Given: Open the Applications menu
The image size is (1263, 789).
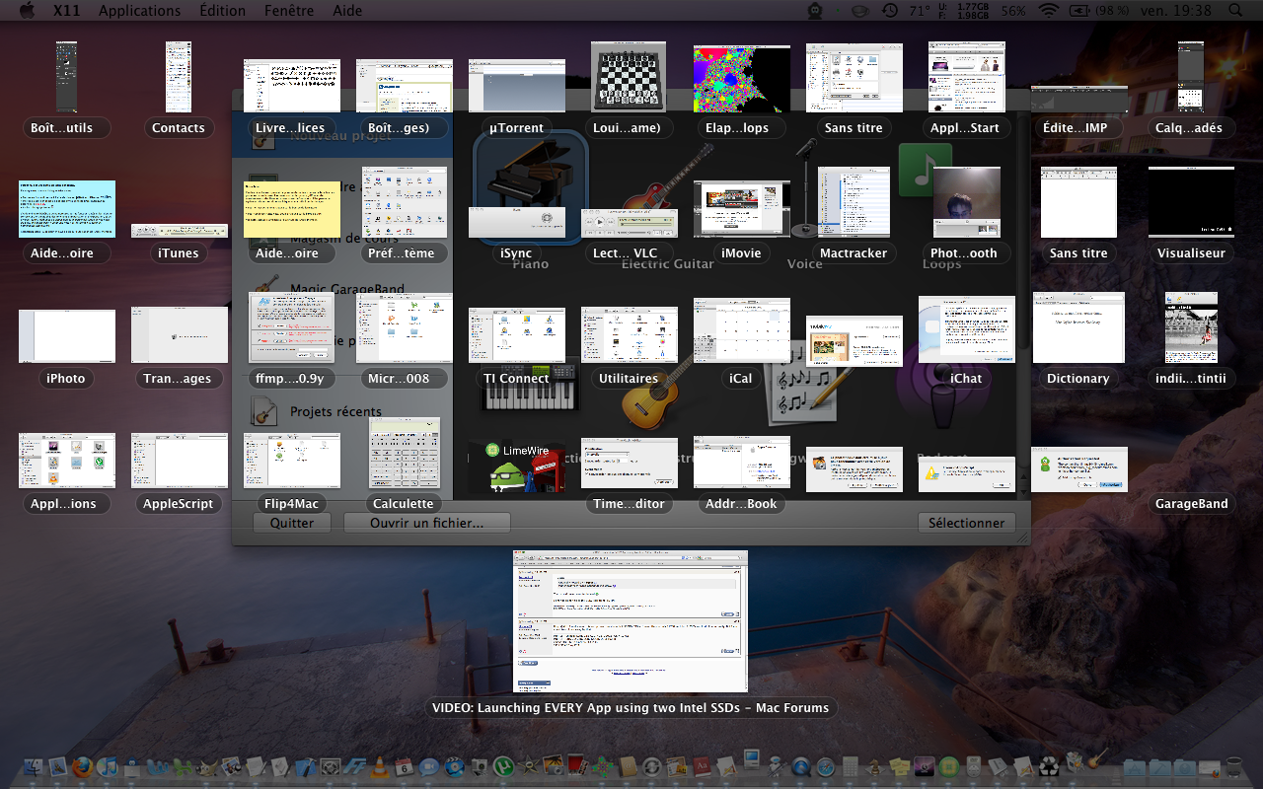Looking at the screenshot, I should pyautogui.click(x=140, y=11).
